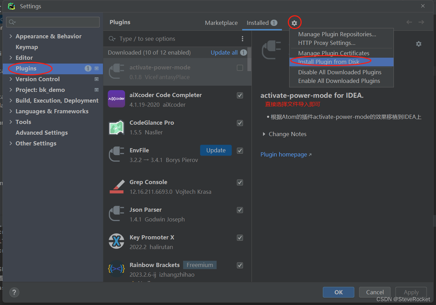Select the Grep Console plugin icon
The image size is (436, 305).
[x=116, y=187]
